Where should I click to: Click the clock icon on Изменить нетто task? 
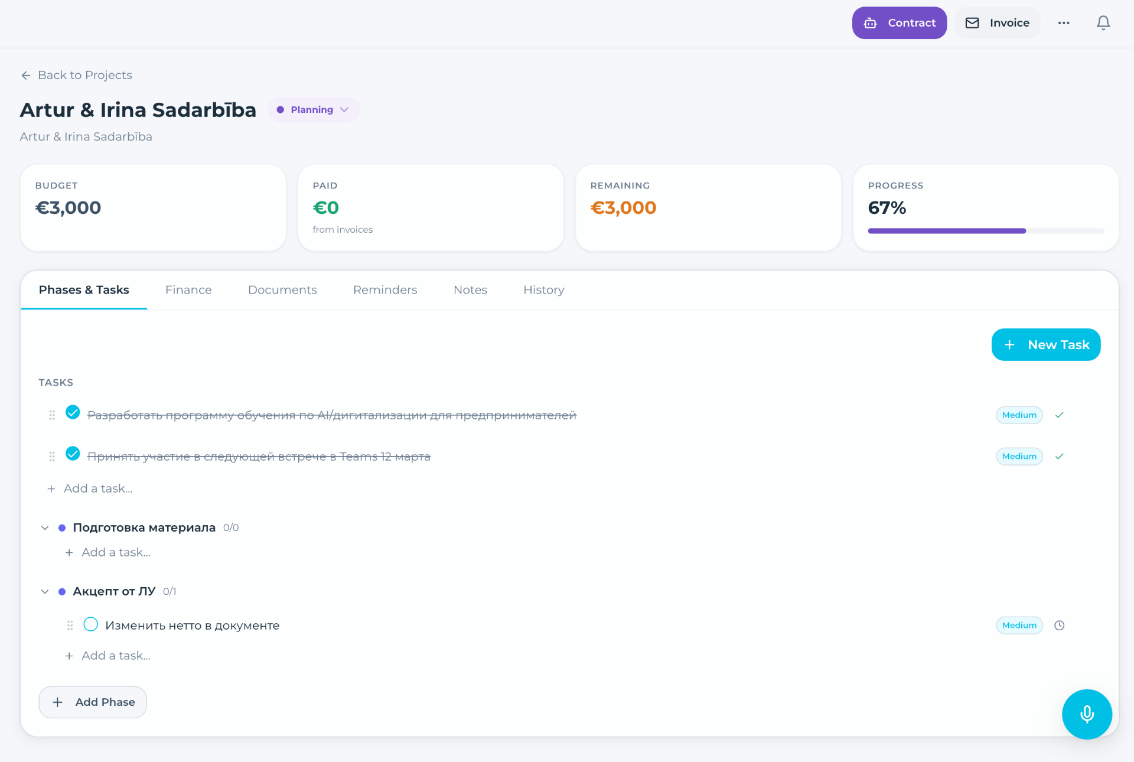tap(1060, 626)
